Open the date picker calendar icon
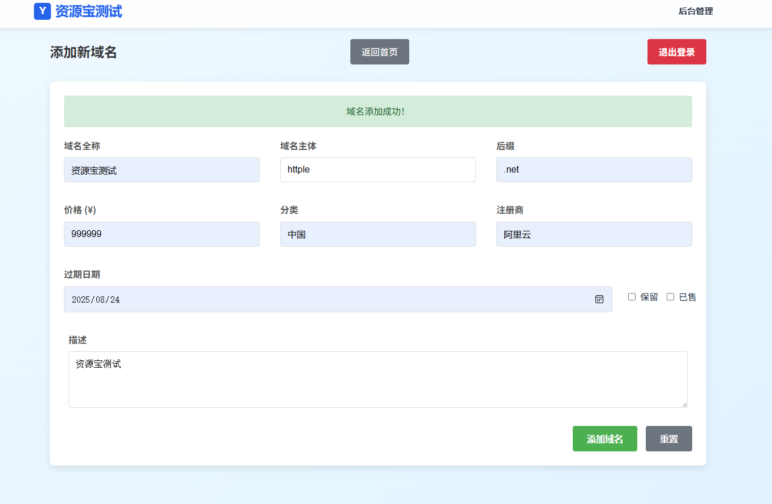The height and width of the screenshot is (504, 772). click(x=599, y=299)
